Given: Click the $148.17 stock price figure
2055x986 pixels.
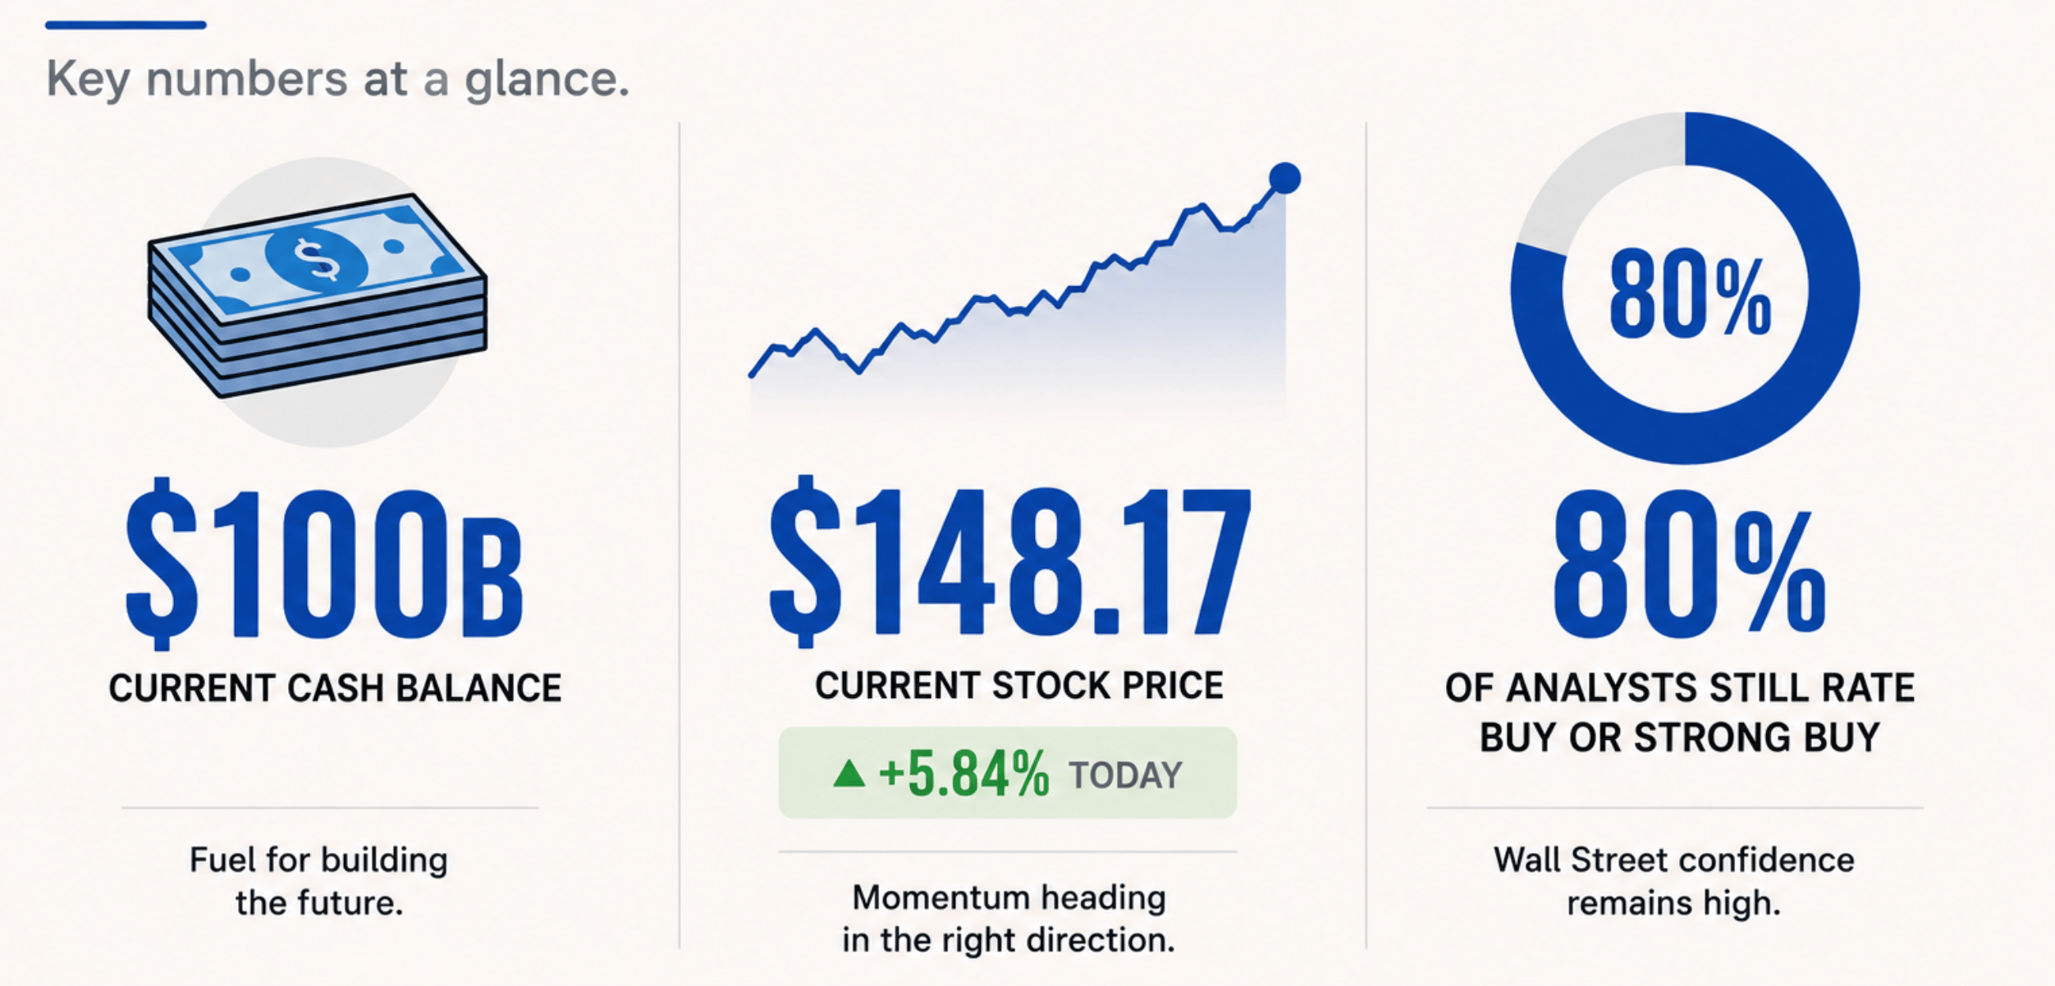Looking at the screenshot, I should 1009,561.
